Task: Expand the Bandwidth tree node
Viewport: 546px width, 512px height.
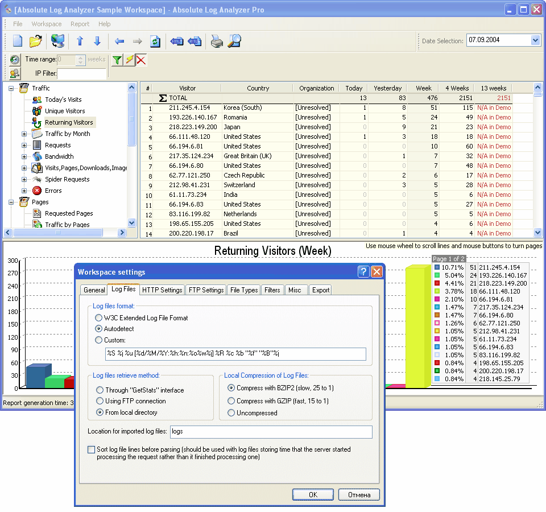Action: 24,157
